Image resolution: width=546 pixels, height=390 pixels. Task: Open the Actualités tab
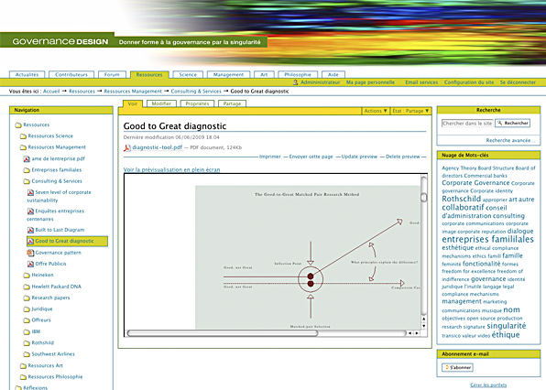pyautogui.click(x=27, y=74)
